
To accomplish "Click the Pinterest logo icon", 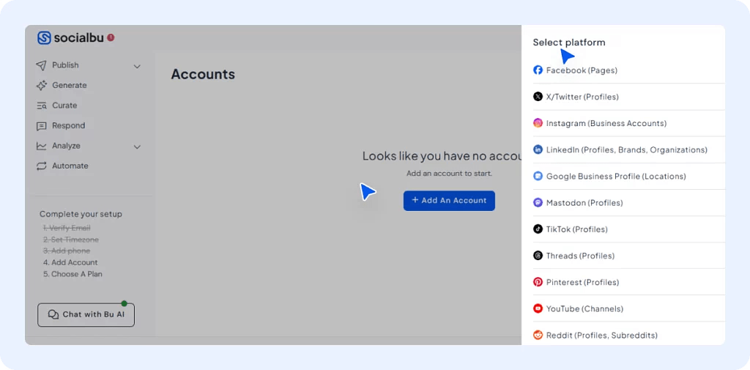I will 538,282.
